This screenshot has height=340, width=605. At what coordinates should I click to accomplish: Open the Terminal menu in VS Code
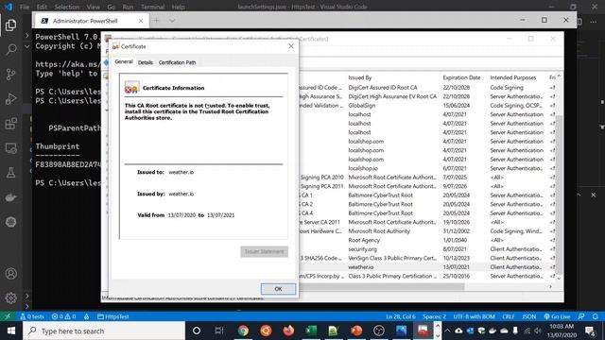click(x=152, y=7)
